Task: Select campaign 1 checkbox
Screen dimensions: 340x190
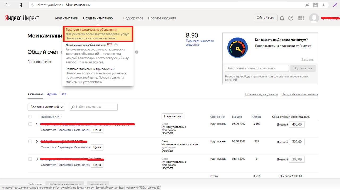Action: click(x=30, y=124)
